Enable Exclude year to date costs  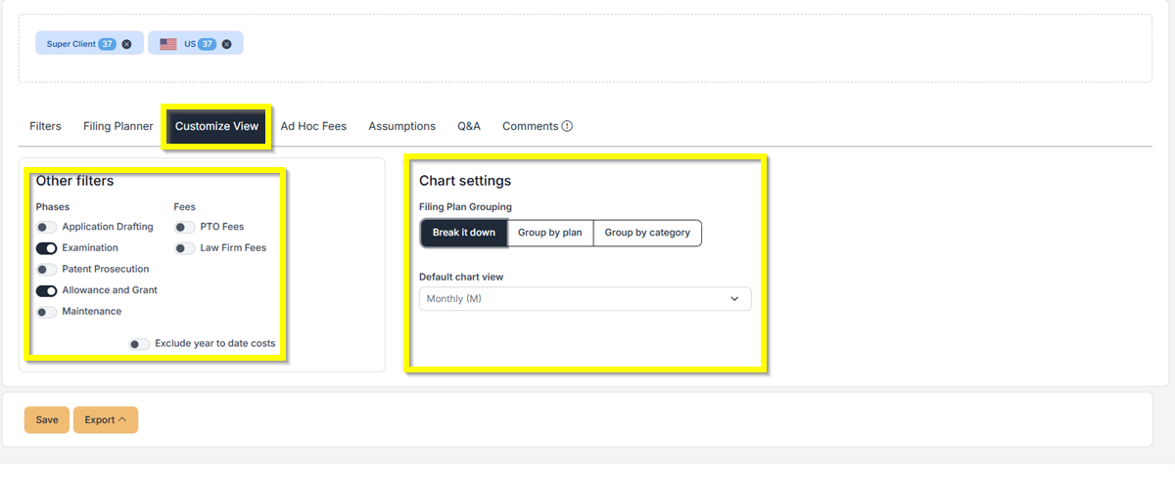click(x=139, y=344)
